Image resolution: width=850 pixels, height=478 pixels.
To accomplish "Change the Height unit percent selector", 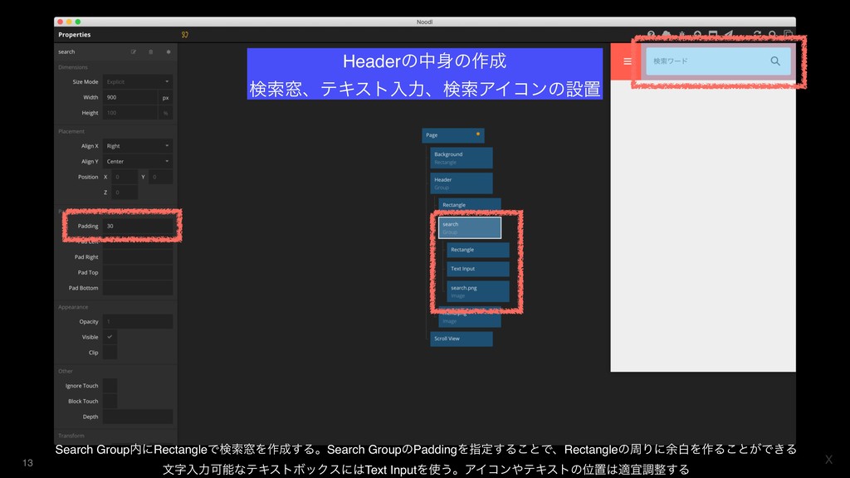I will pos(166,113).
